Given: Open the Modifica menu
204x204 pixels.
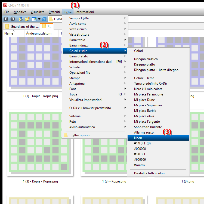Looking at the screenshot, I should 20,12.
